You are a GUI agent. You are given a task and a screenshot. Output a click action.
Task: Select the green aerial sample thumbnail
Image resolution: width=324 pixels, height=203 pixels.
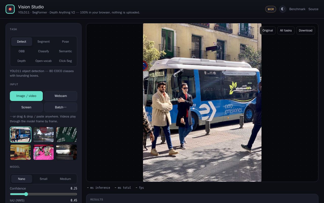tap(66, 134)
